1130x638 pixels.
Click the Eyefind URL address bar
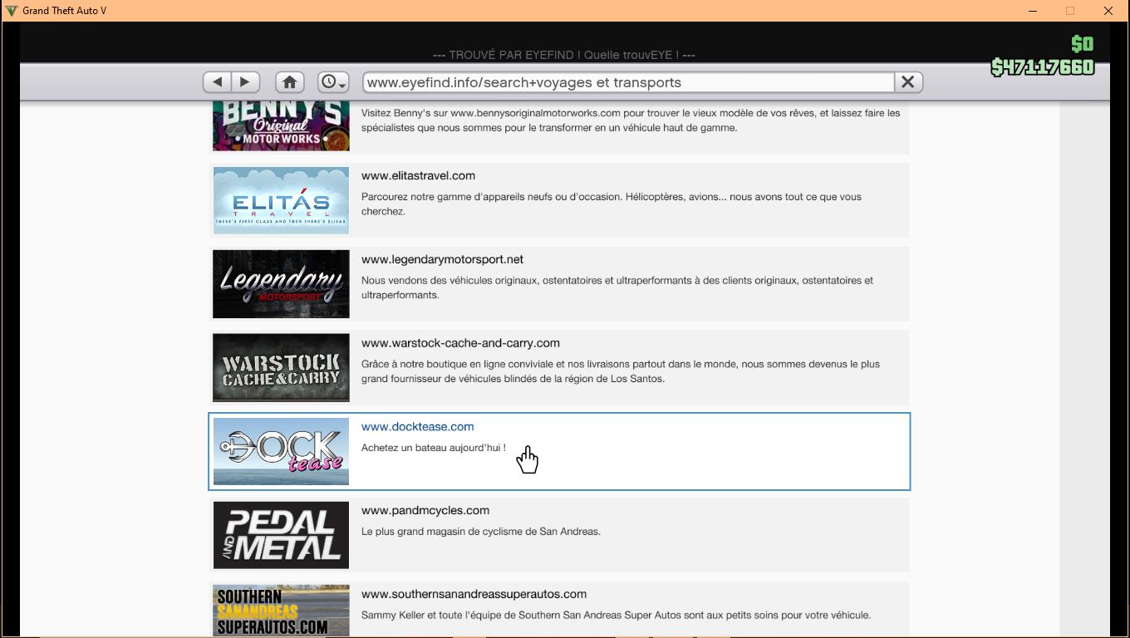pyautogui.click(x=627, y=82)
